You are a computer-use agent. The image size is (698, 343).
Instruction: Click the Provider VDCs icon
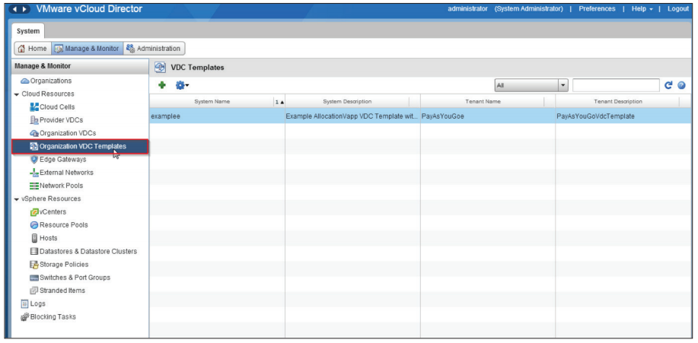click(34, 120)
